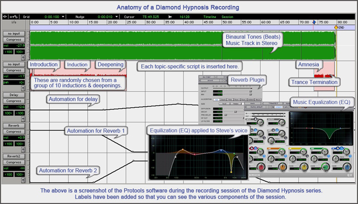Click the orange gain knob in the EQ plugin
The image size is (358, 204).
coord(282,167)
